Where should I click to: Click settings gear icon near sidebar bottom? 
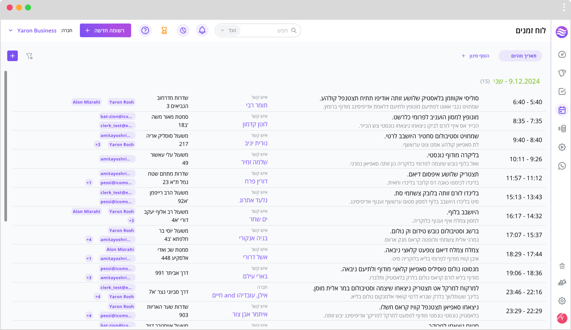562,301
